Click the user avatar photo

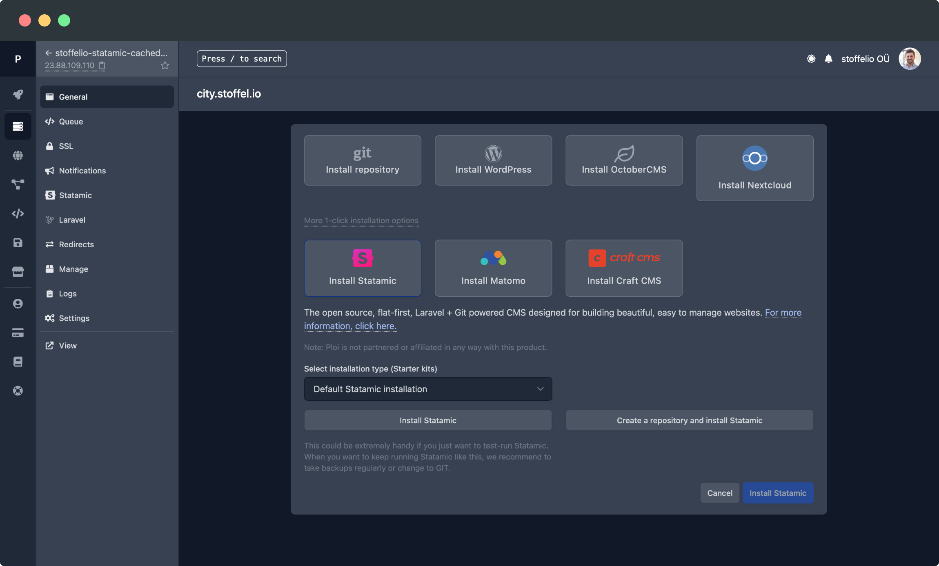coord(910,59)
